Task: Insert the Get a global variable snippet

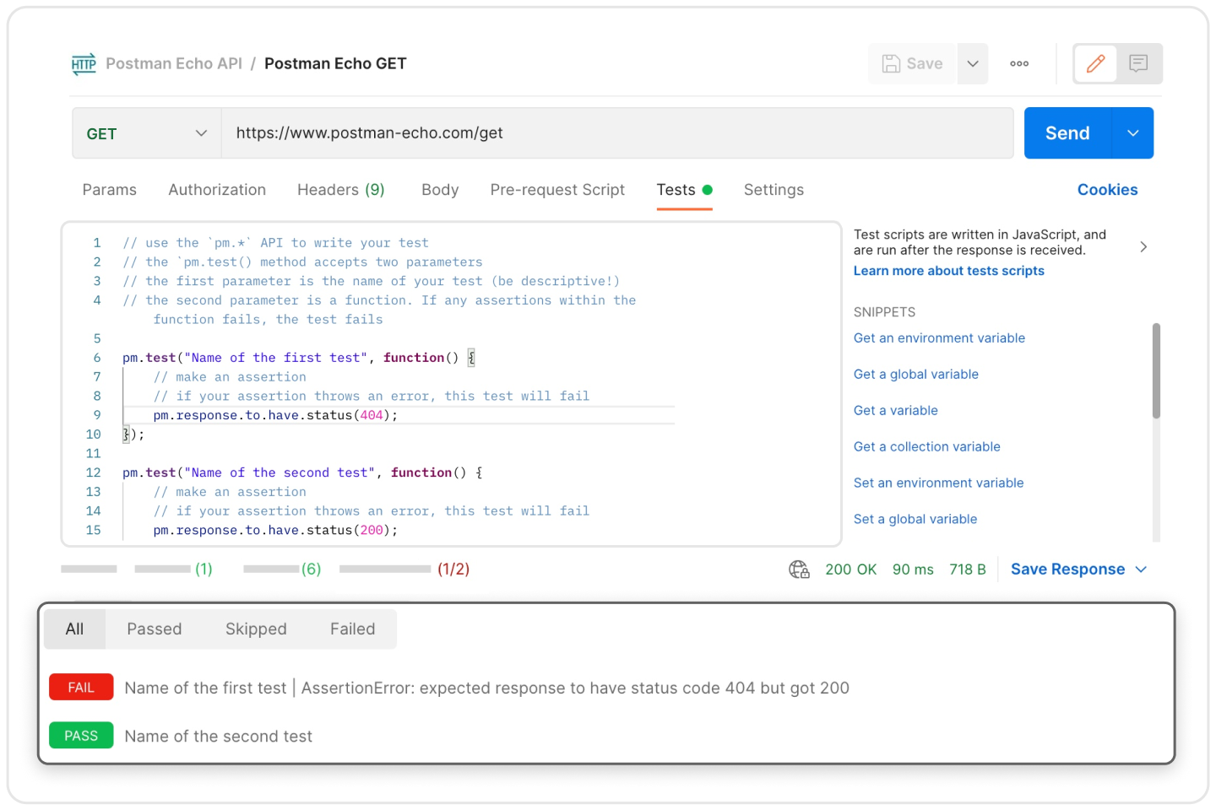Action: coord(915,374)
